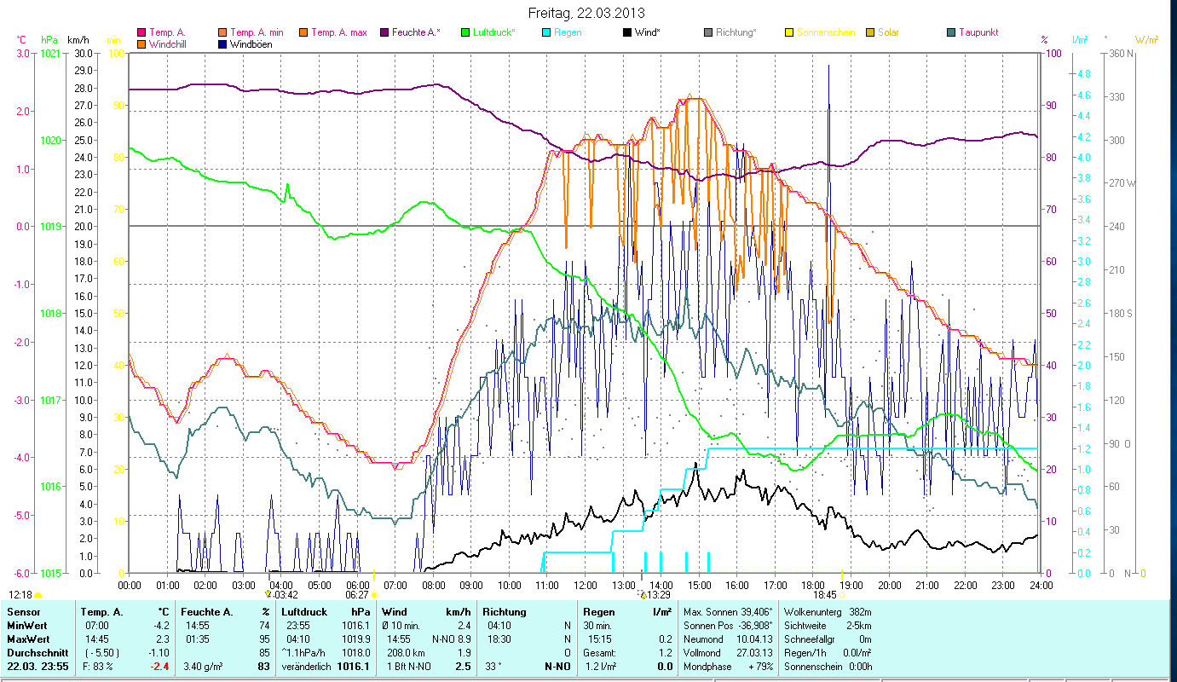Click the yellow Sonnenschein legend swatch
Screen dimensions: 1177x682
coord(788,33)
